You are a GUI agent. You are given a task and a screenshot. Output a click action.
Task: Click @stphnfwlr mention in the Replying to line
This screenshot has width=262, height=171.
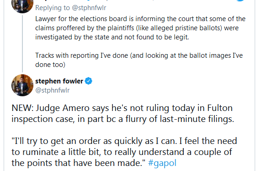89,8
